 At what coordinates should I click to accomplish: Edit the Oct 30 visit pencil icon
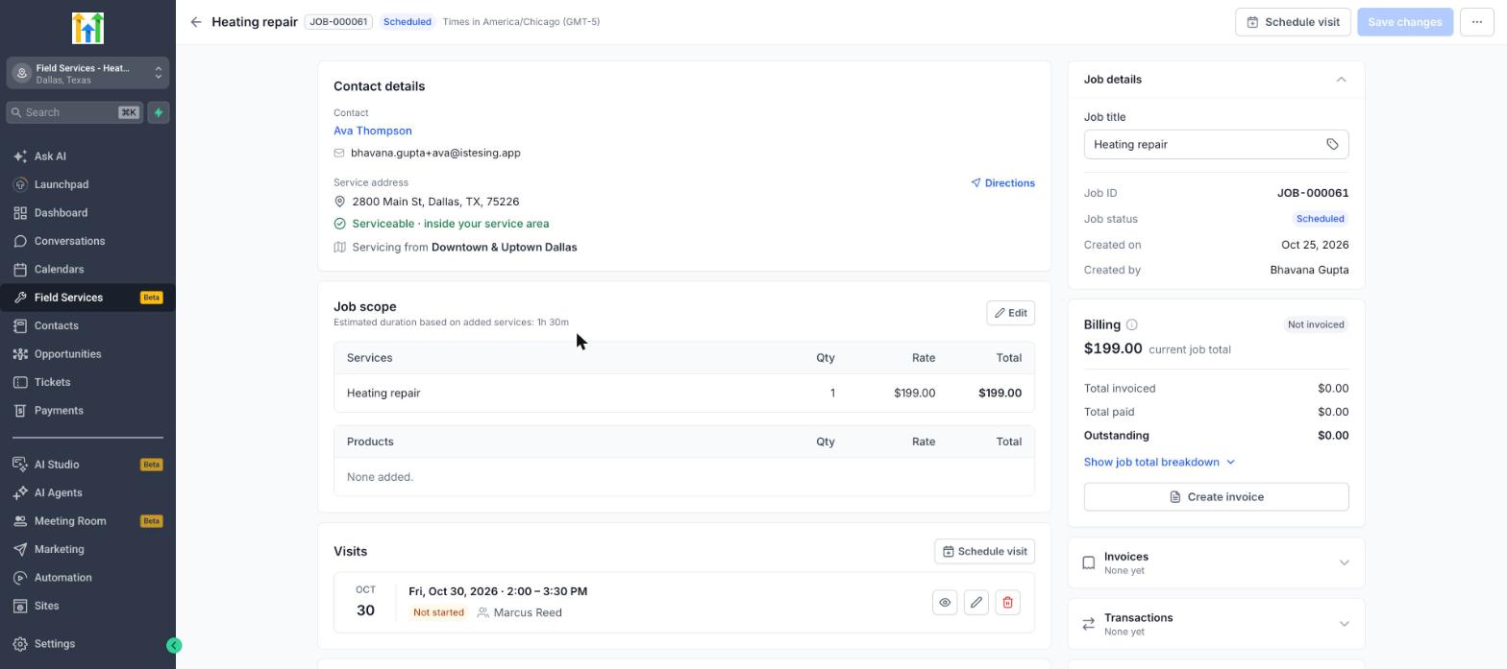point(976,603)
